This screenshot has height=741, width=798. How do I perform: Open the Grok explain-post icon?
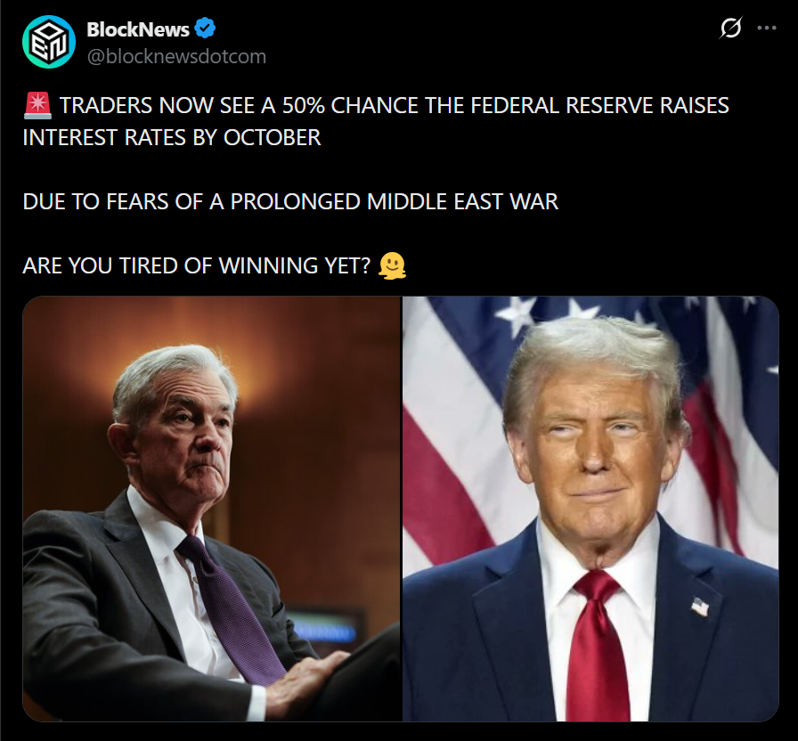click(x=731, y=28)
